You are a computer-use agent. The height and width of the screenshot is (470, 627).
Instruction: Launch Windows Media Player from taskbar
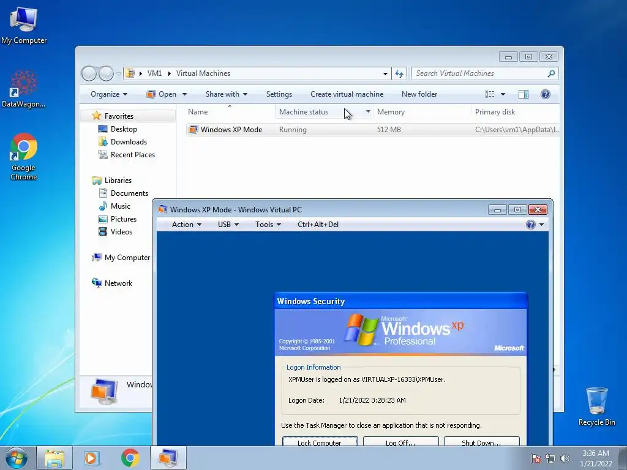pyautogui.click(x=91, y=458)
